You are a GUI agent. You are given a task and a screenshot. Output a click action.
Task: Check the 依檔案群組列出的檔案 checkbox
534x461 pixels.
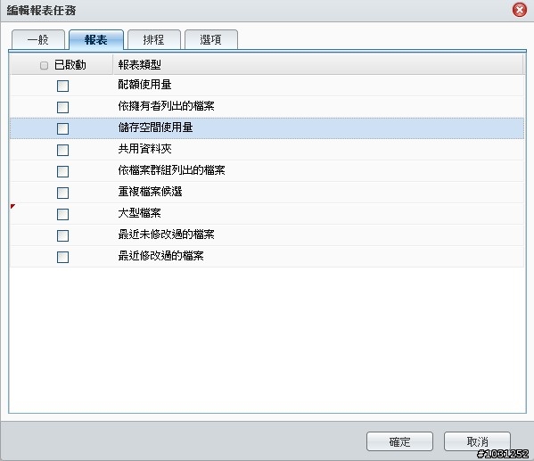pyautogui.click(x=62, y=171)
